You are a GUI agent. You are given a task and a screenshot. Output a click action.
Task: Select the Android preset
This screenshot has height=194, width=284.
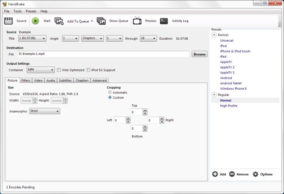click(x=226, y=78)
